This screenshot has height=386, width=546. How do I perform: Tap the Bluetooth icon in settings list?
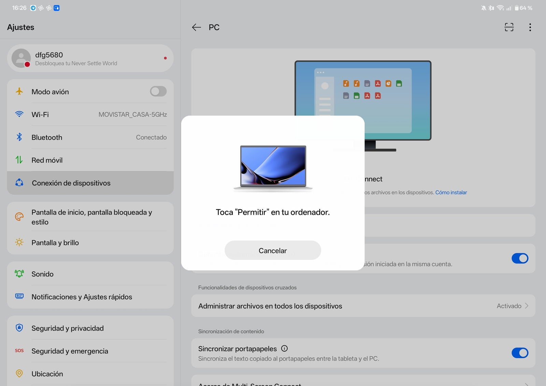[x=19, y=137]
